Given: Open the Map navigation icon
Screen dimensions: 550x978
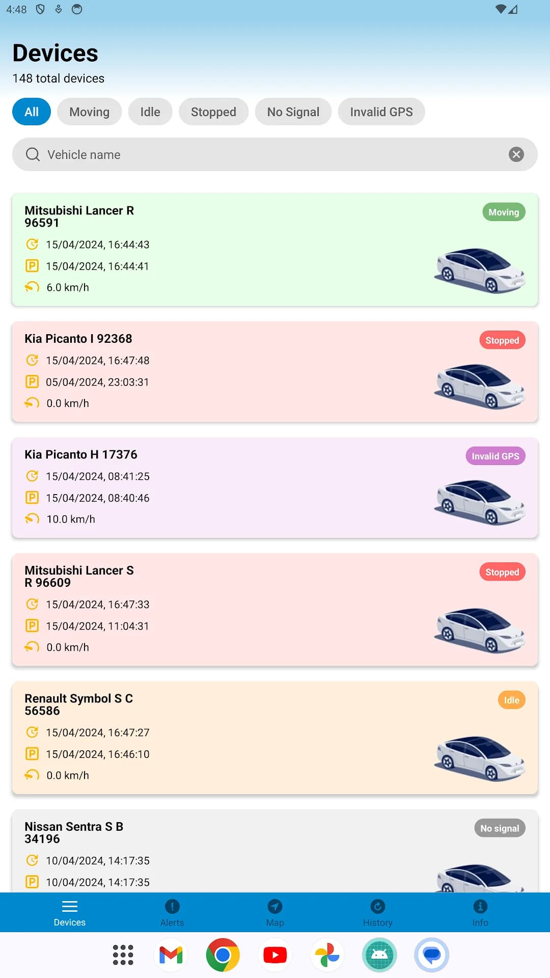Looking at the screenshot, I should point(275,907).
